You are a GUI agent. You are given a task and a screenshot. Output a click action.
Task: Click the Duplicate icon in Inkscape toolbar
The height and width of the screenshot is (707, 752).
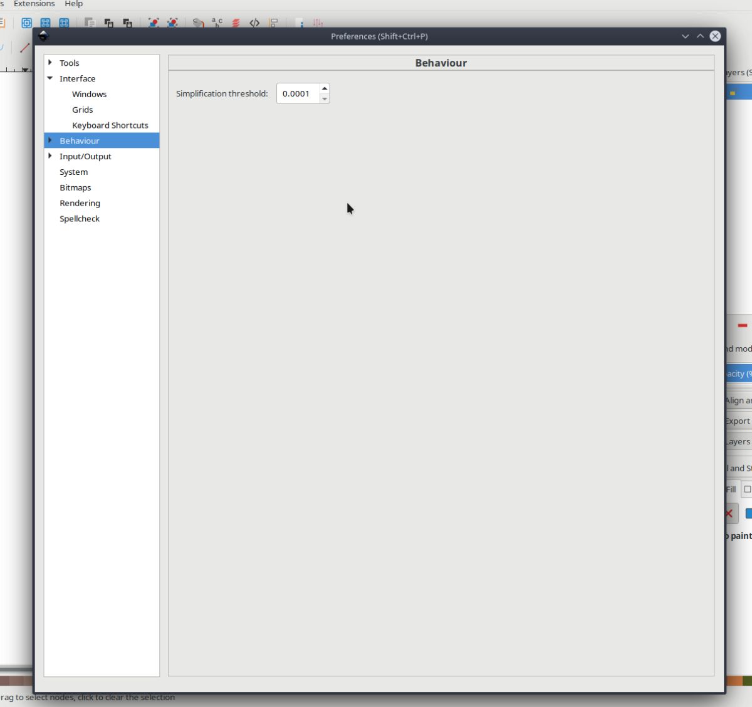[x=90, y=23]
